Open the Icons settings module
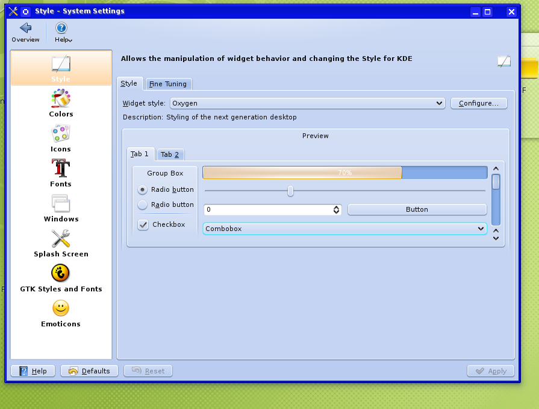539x409 pixels. [61, 138]
